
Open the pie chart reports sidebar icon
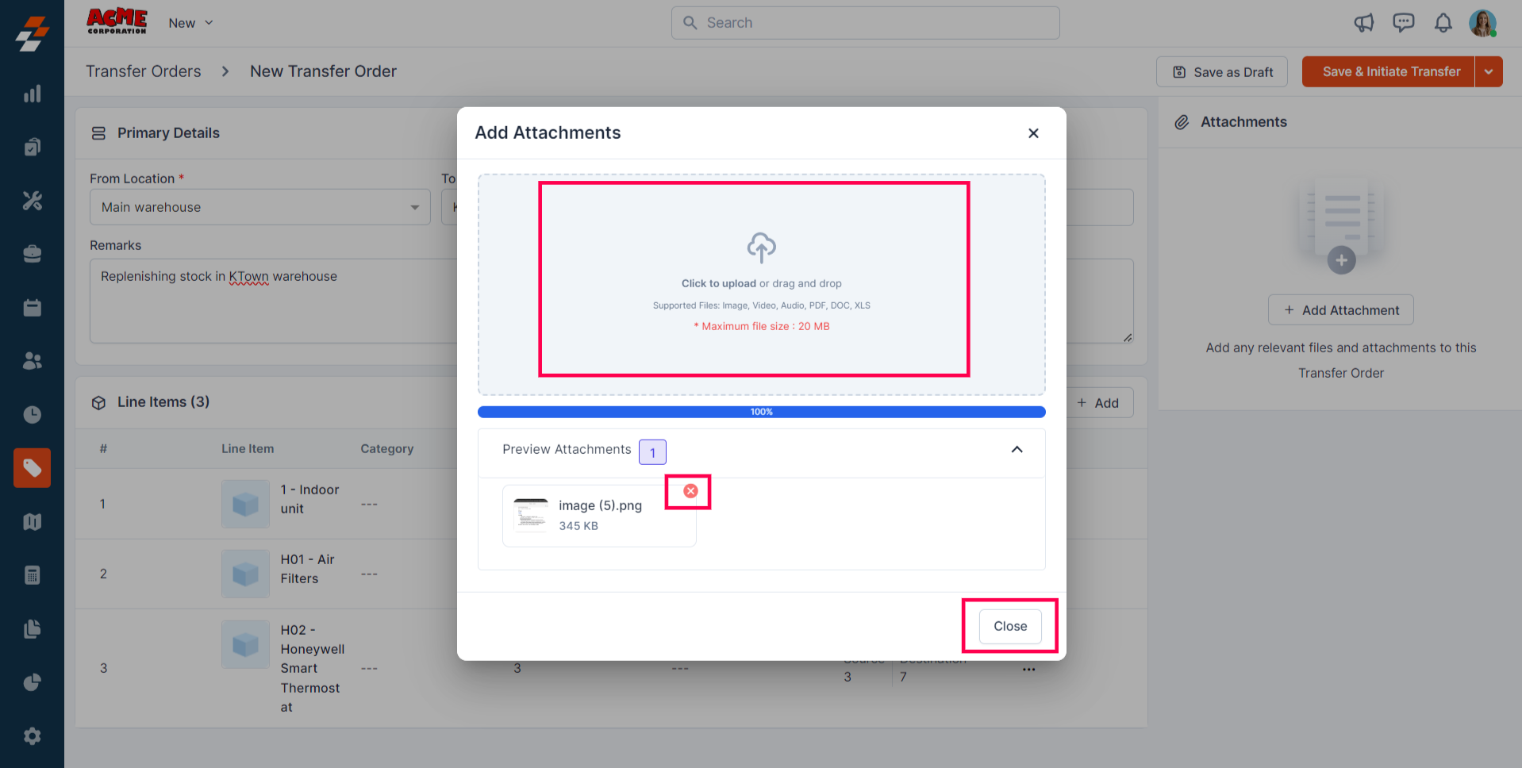tap(32, 682)
